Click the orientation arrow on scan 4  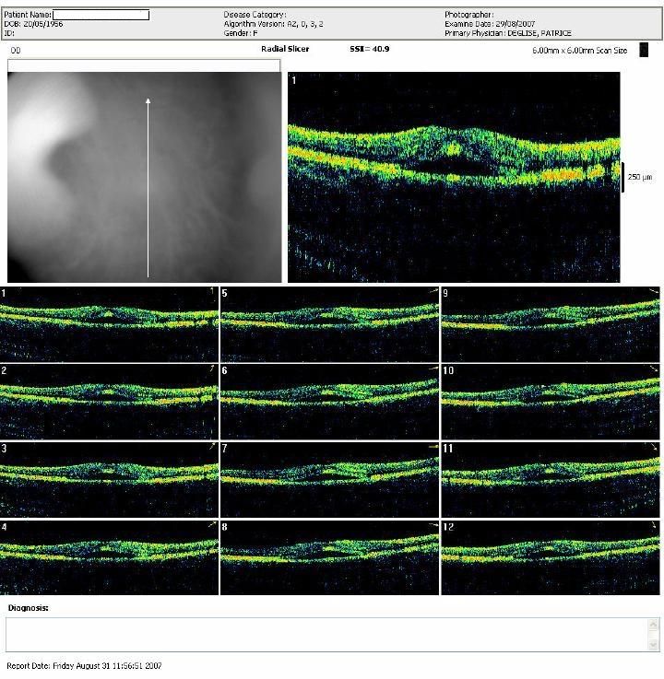pyautogui.click(x=211, y=524)
